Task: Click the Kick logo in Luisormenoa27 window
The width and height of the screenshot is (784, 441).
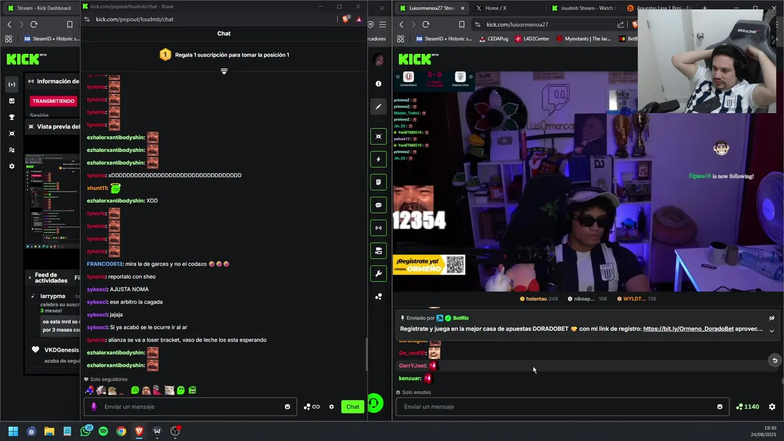Action: 418,59
